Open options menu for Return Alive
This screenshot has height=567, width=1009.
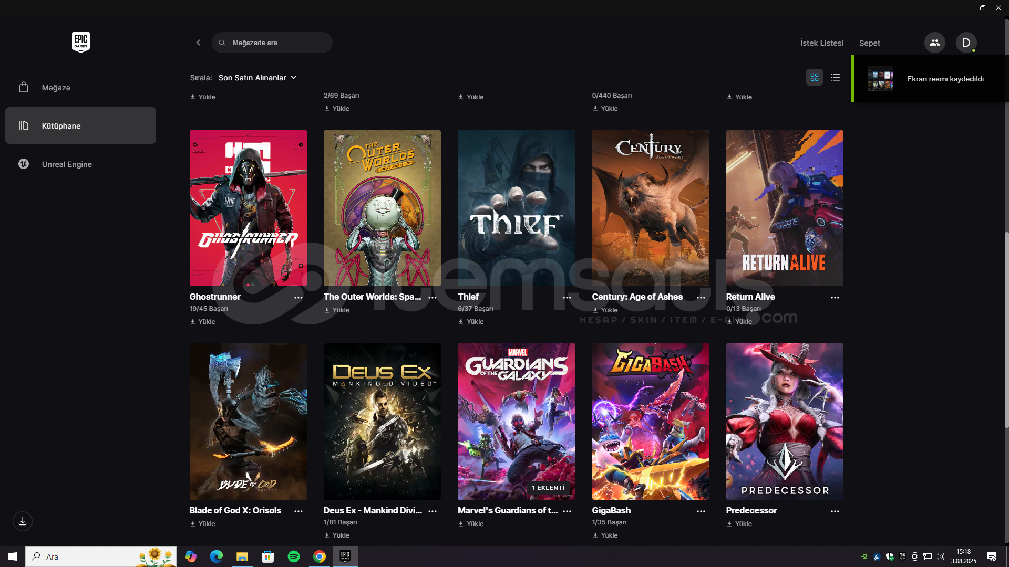coord(835,297)
